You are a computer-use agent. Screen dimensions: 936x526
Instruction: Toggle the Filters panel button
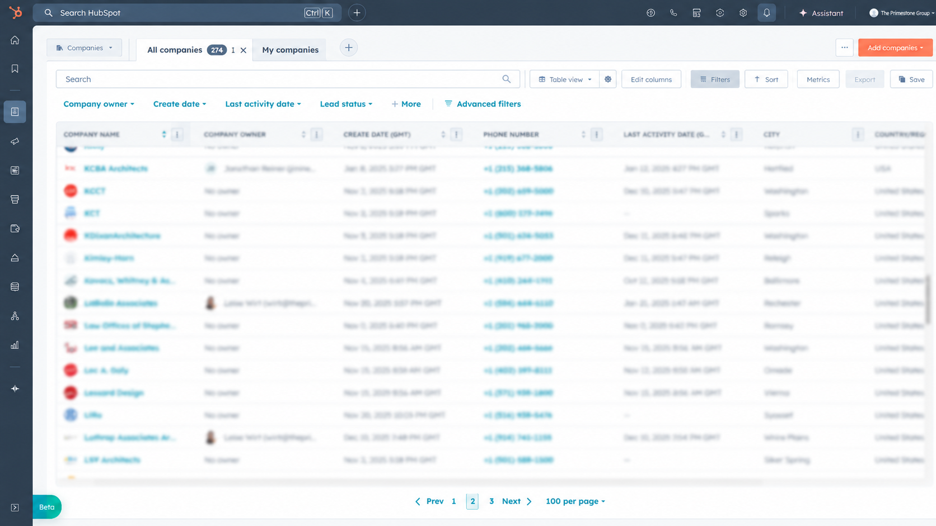715,79
